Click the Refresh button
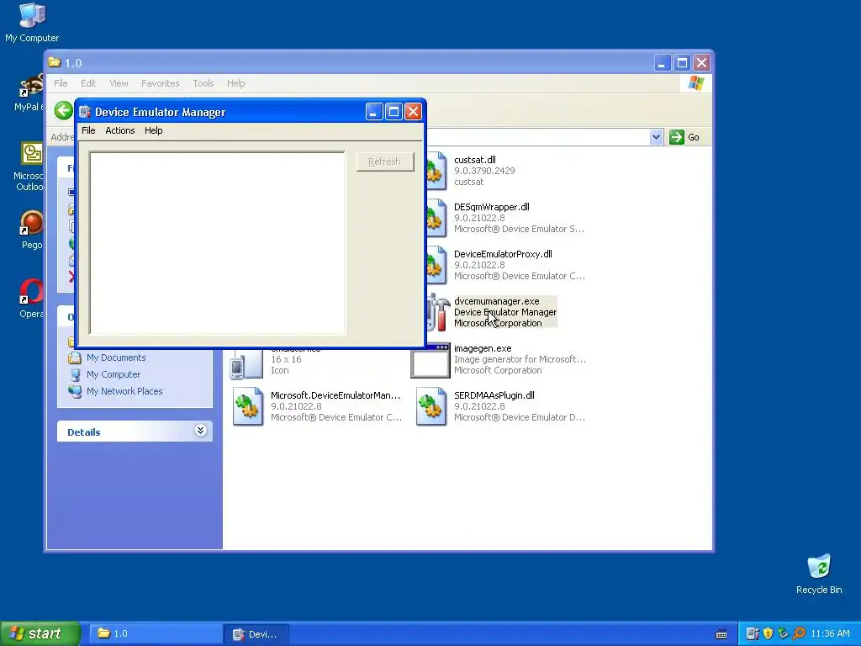 pyautogui.click(x=384, y=161)
